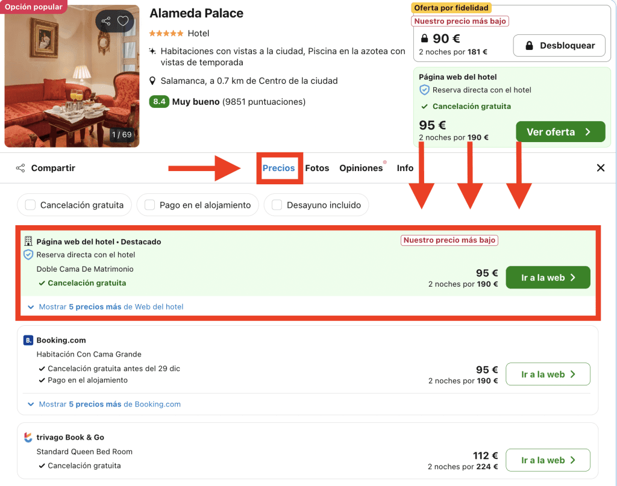Close the hotel details panel
617x486 pixels.
(x=600, y=168)
